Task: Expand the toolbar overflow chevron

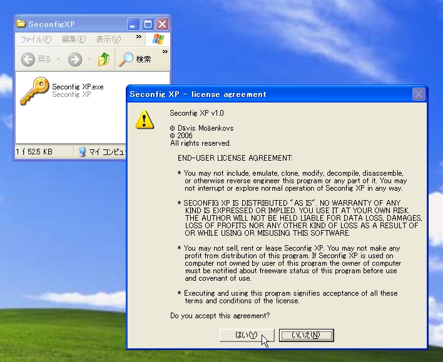Action: 165,52
